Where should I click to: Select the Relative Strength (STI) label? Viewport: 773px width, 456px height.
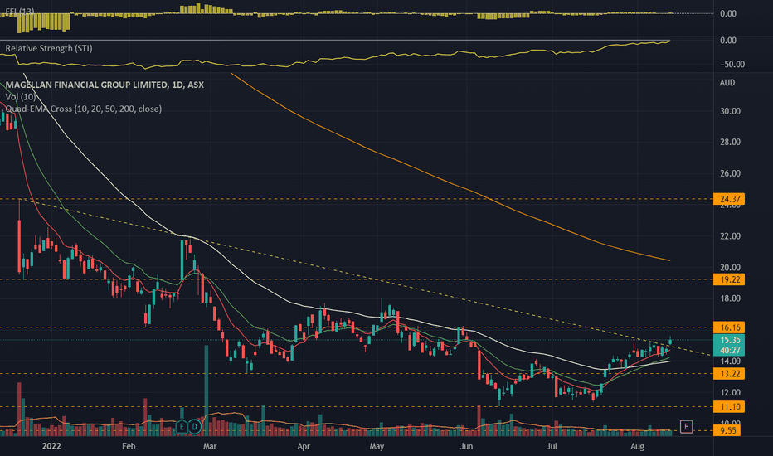[48, 48]
